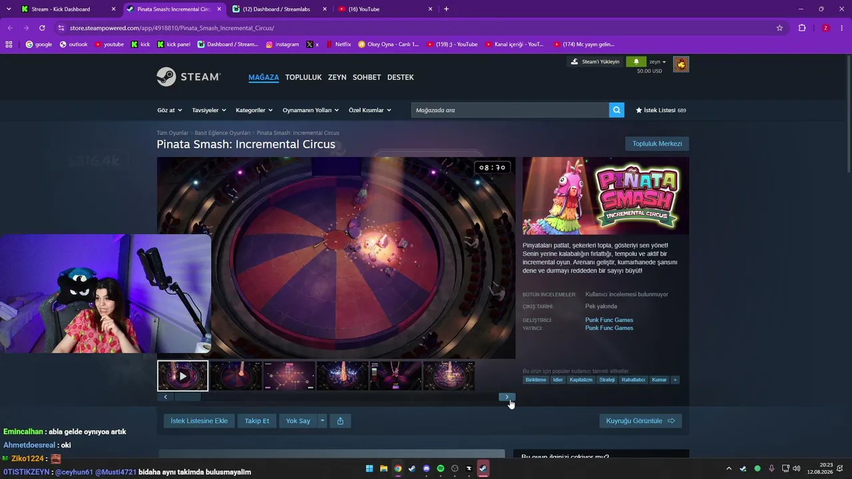This screenshot has height=479, width=852.
Task: Open the Chrome extensions puzzle icon
Action: 802,28
